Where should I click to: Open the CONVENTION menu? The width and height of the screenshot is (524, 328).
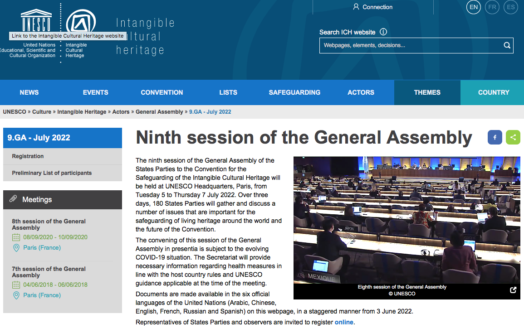[x=162, y=92]
